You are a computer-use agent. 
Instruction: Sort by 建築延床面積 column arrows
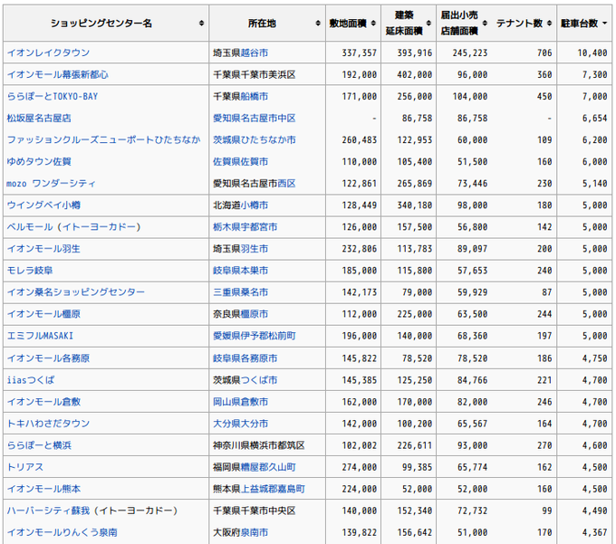428,24
